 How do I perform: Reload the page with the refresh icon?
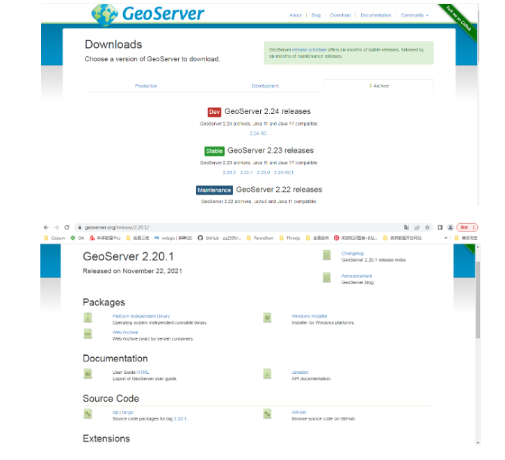click(67, 227)
